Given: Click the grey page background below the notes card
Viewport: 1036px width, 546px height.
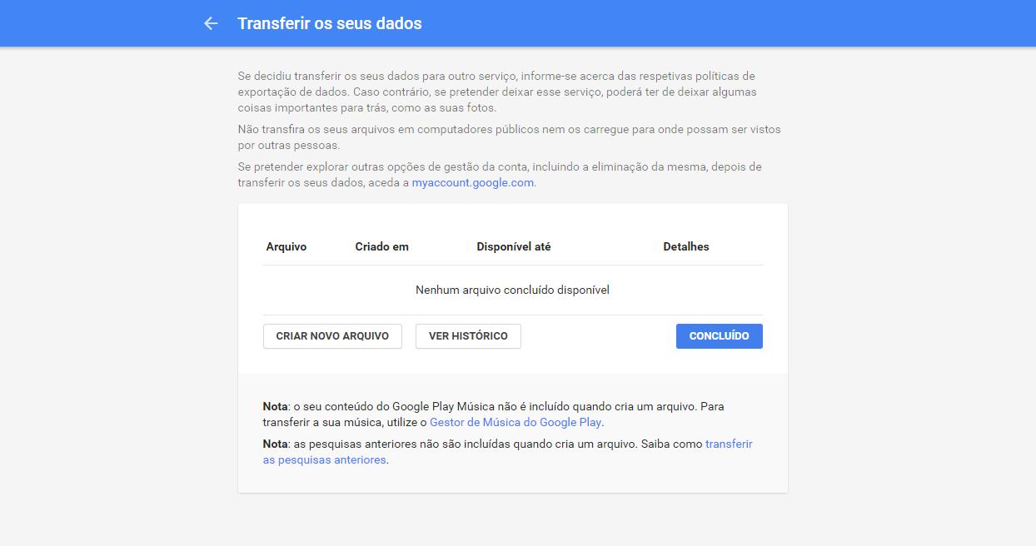Looking at the screenshot, I should pos(512,520).
